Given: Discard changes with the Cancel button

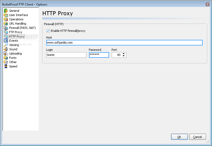Looking at the screenshot, I should 198,137.
